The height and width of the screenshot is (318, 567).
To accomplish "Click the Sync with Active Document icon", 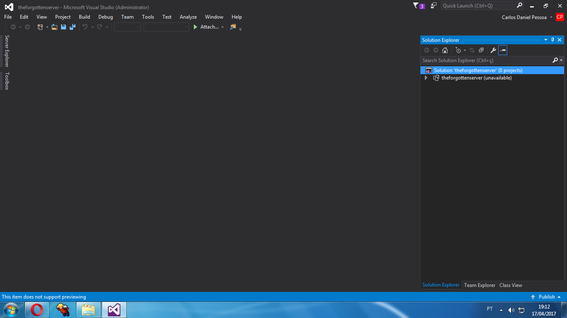I will 472,50.
